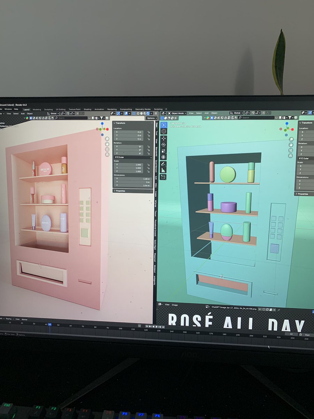Viewport: 314px width, 419px height.
Task: Expand the Properties panel in right viewport
Action: pyautogui.click(x=302, y=194)
